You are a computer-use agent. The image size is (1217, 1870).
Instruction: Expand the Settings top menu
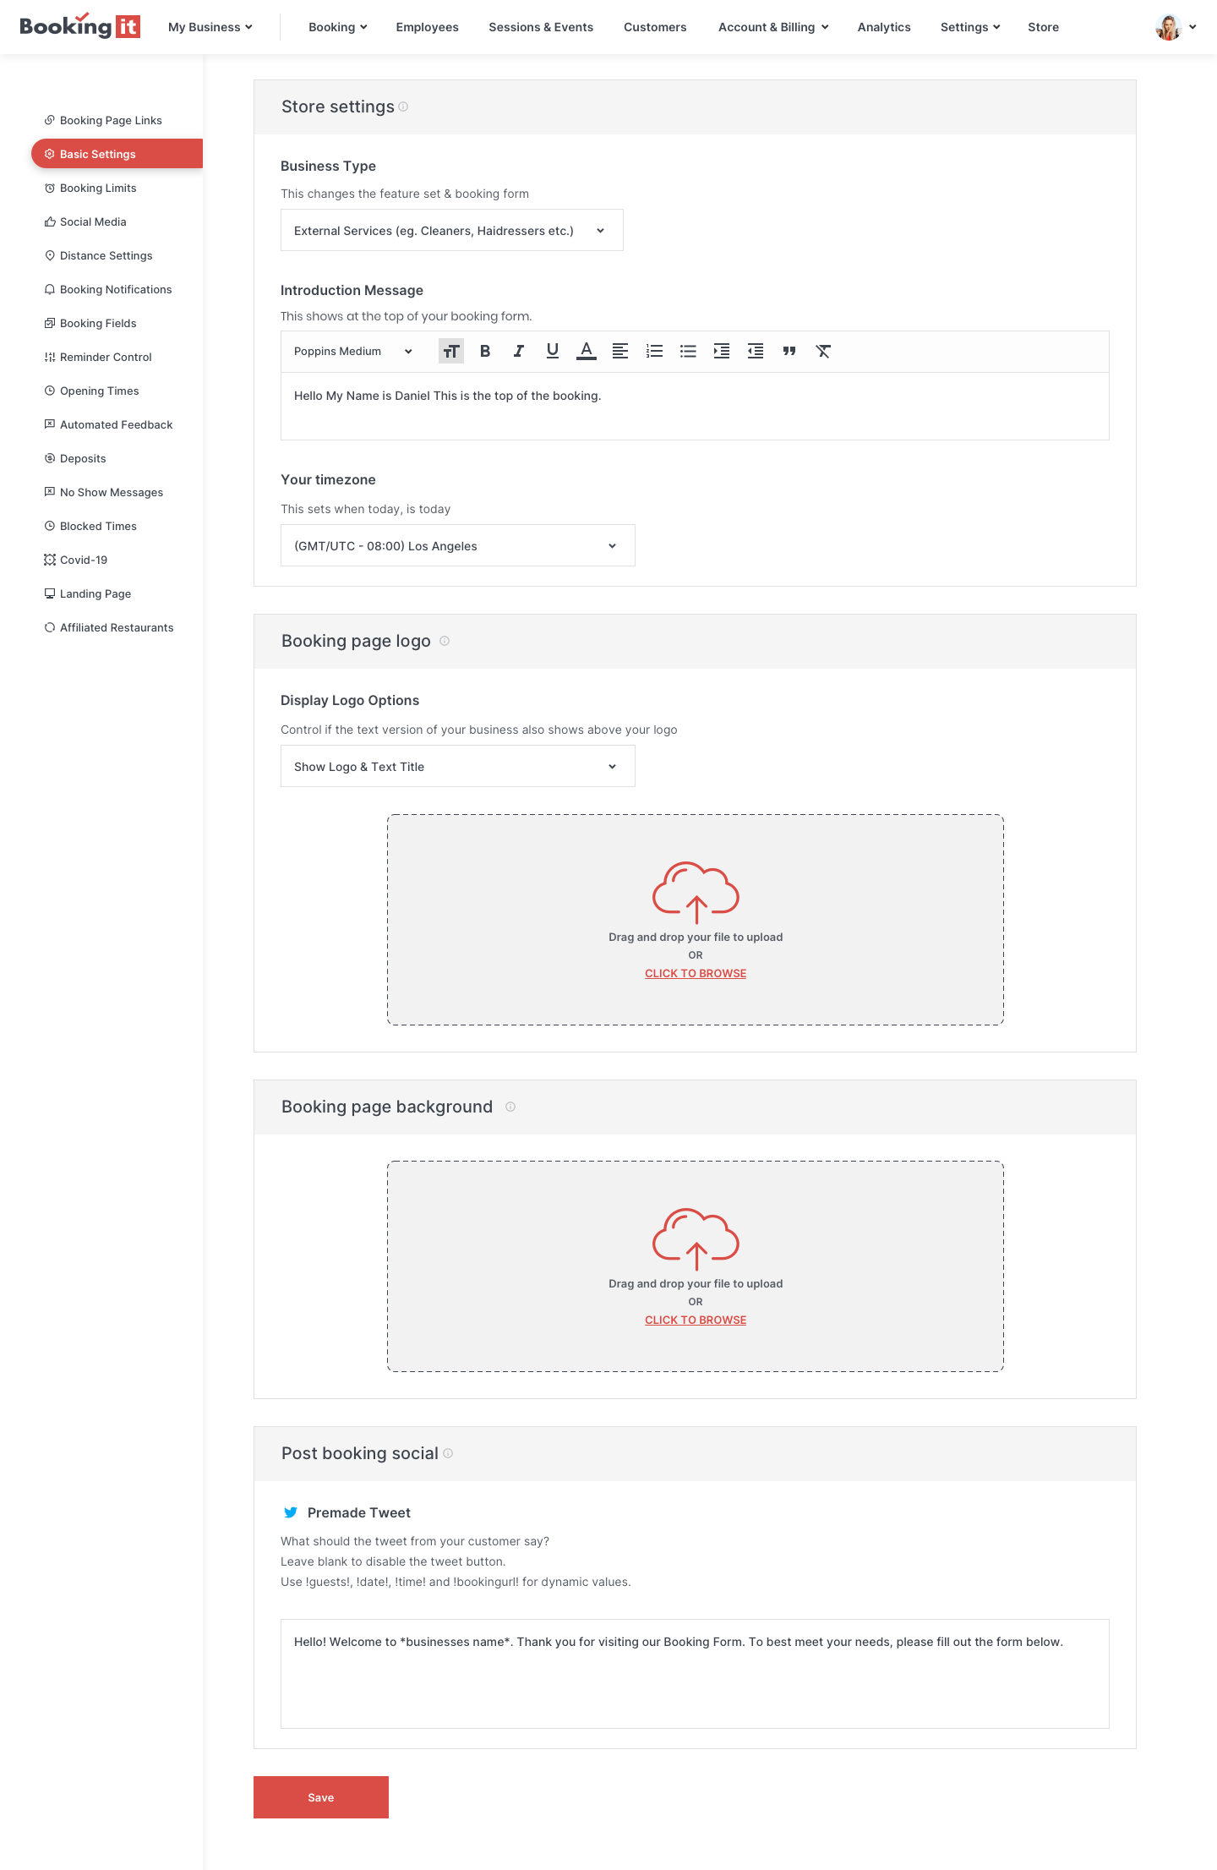point(970,27)
